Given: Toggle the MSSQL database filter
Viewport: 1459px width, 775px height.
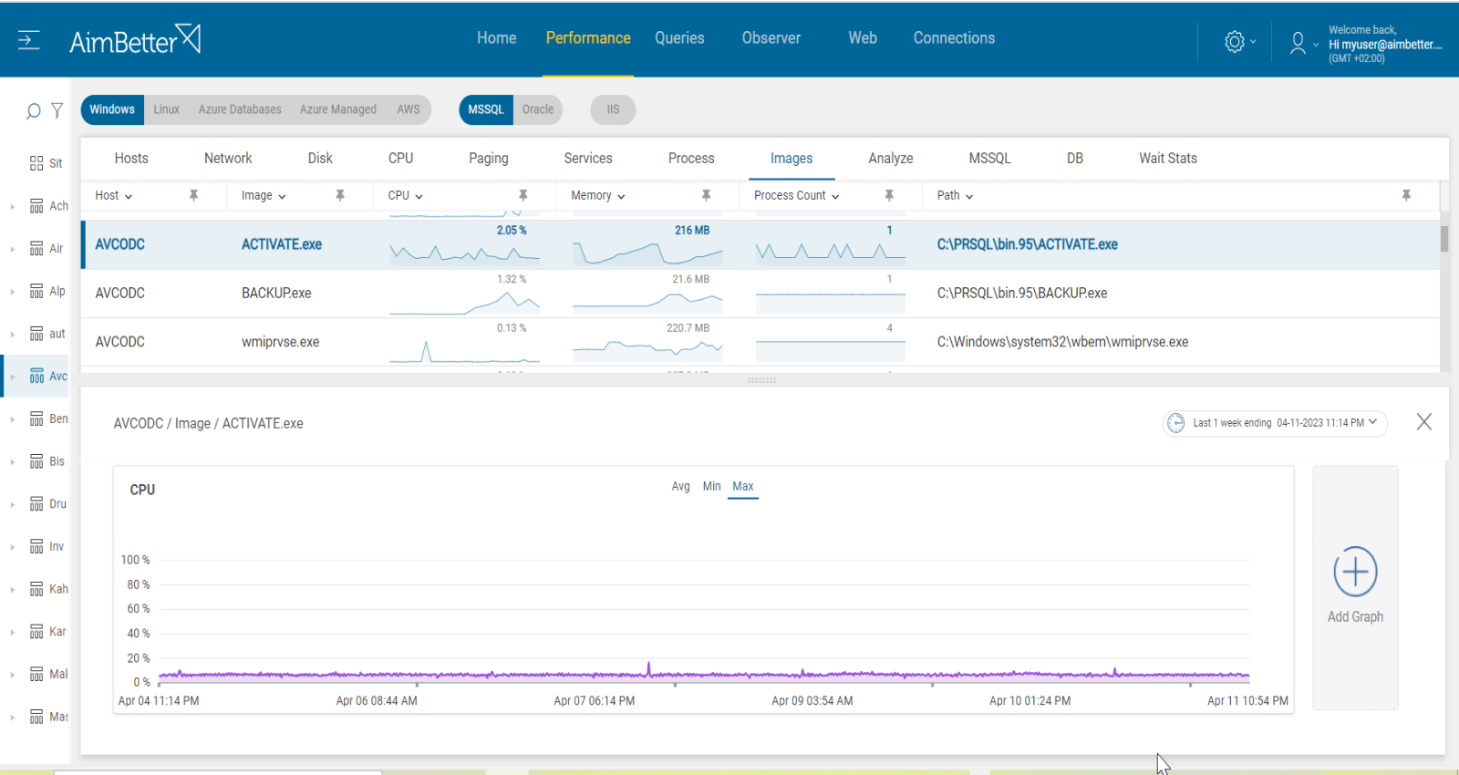Looking at the screenshot, I should [x=486, y=109].
